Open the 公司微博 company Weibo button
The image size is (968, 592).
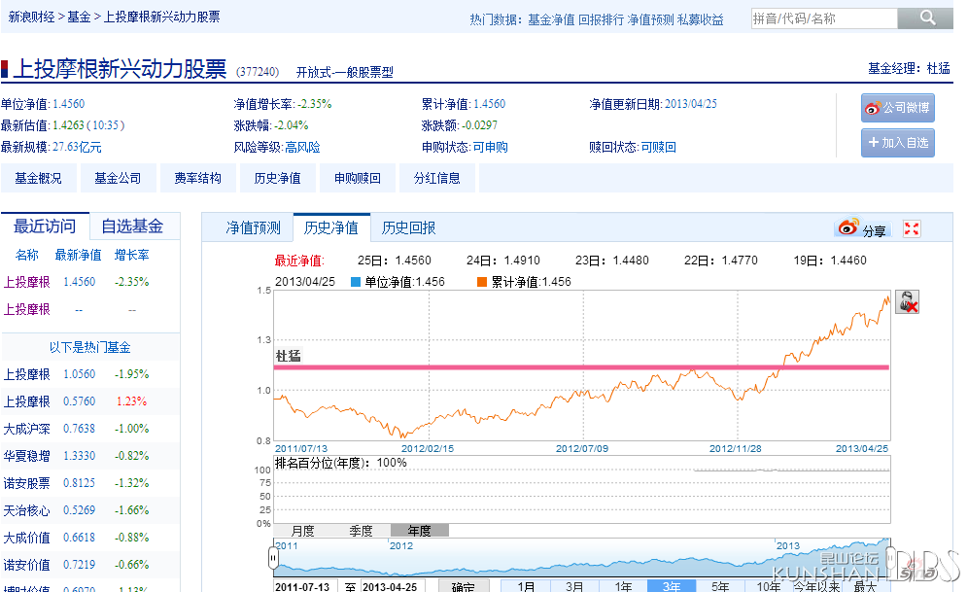point(898,108)
